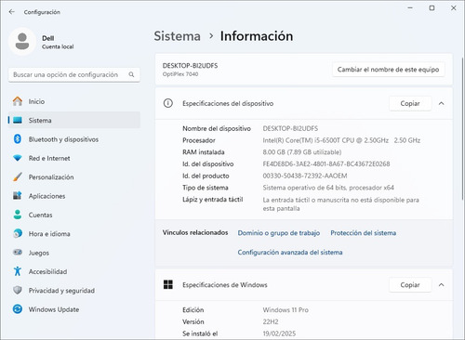The width and height of the screenshot is (465, 340).
Task: Click the Red e Internet wifi icon
Action: 18,158
